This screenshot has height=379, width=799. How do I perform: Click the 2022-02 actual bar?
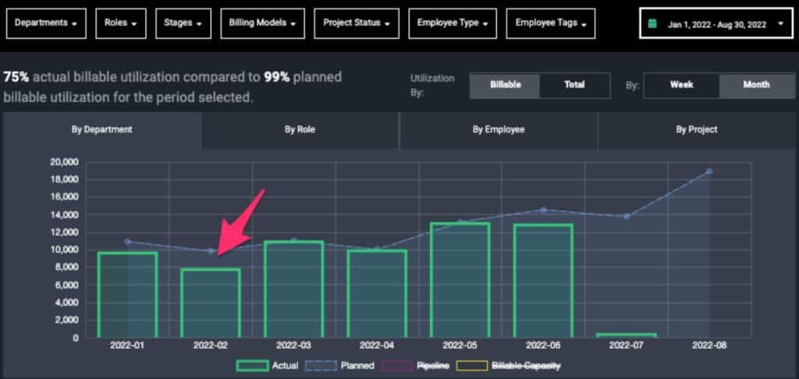coord(211,304)
